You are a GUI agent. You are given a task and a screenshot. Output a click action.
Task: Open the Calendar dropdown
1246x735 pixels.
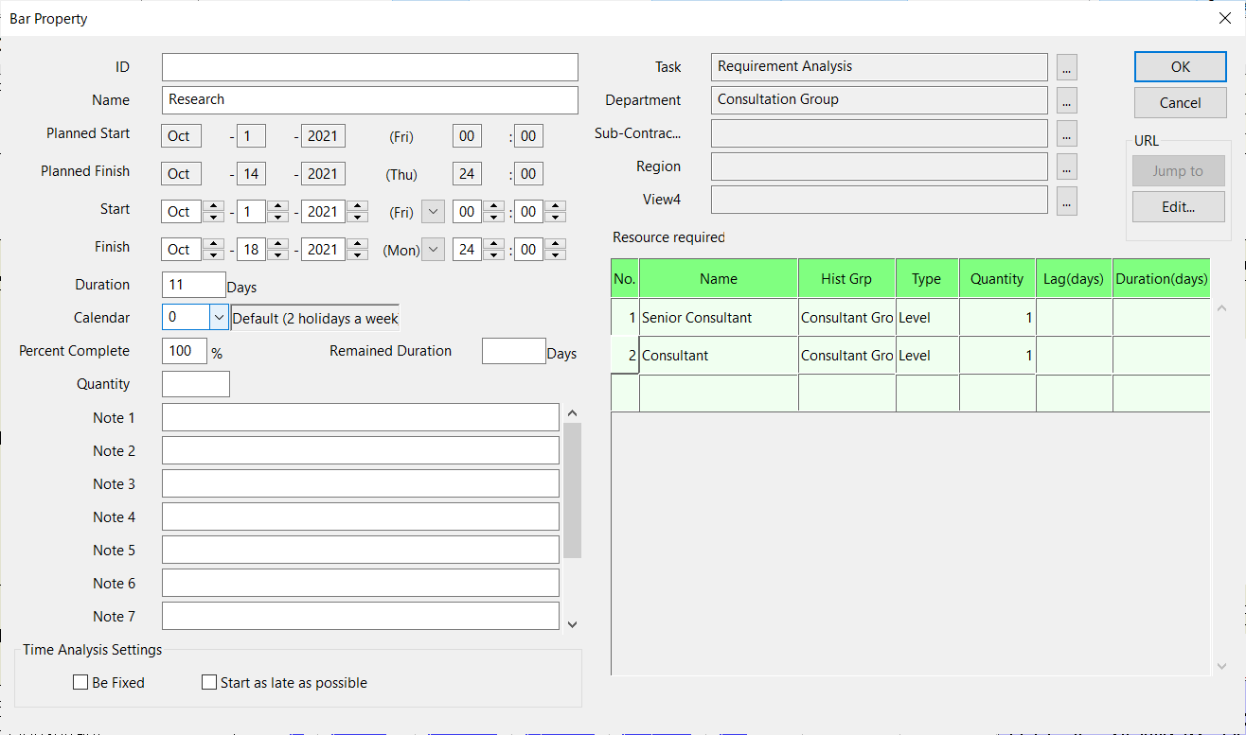pos(219,317)
